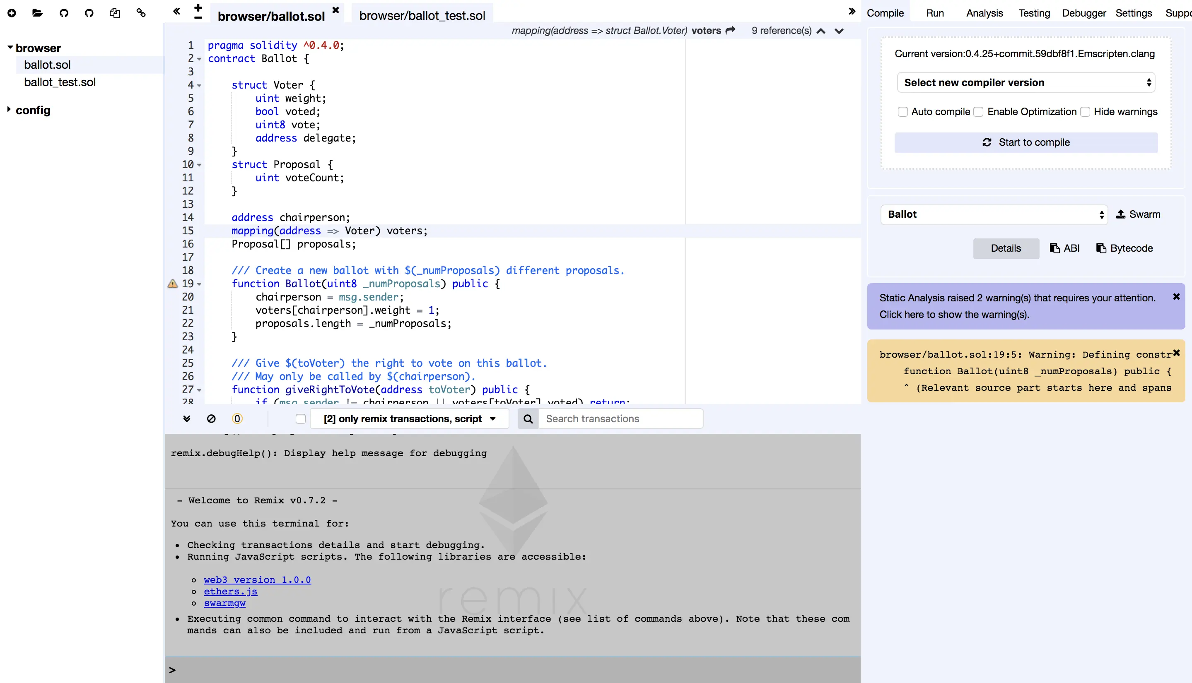Click the Search transactions input field
The image size is (1192, 683).
click(620, 418)
